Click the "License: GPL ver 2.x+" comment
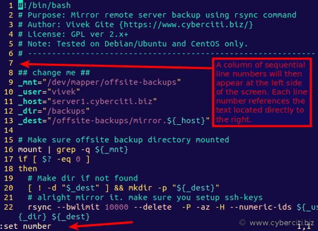Screen dimensions: 318x231 (78, 35)
